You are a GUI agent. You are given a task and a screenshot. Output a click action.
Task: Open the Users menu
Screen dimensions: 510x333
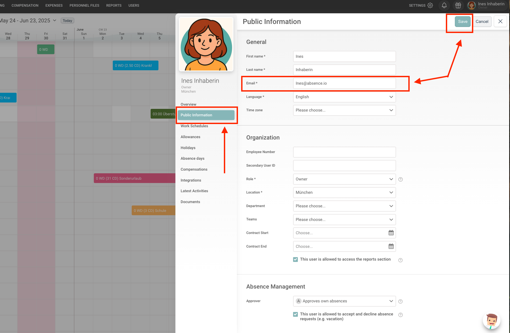click(134, 5)
